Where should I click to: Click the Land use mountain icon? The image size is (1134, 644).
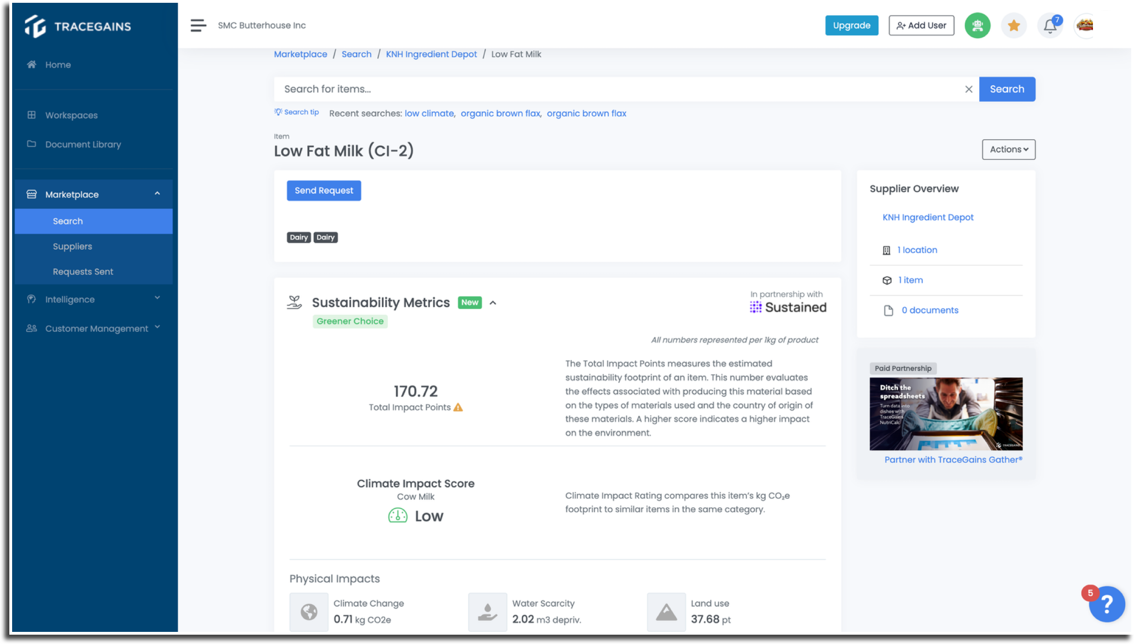tap(666, 612)
